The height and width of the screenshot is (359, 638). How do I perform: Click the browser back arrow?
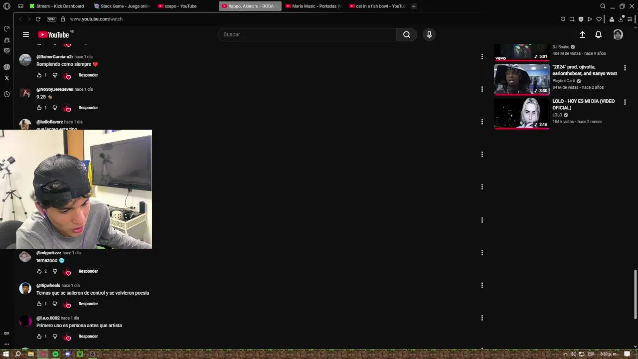20,19
